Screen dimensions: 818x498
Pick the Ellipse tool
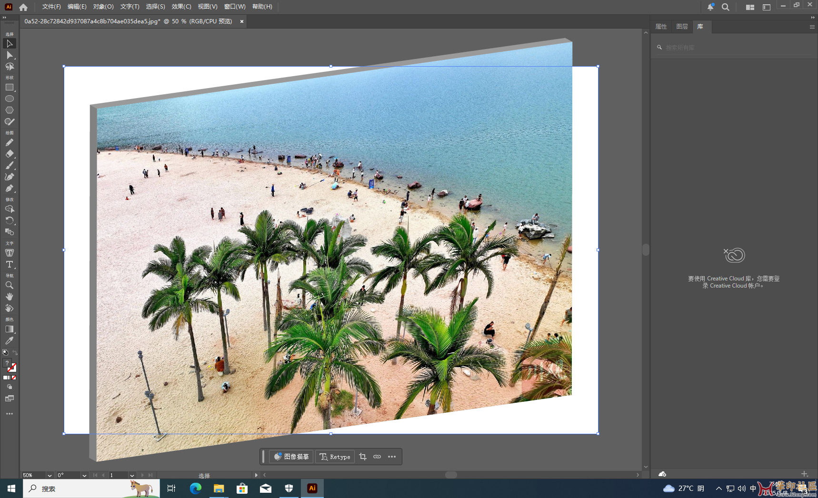click(9, 99)
